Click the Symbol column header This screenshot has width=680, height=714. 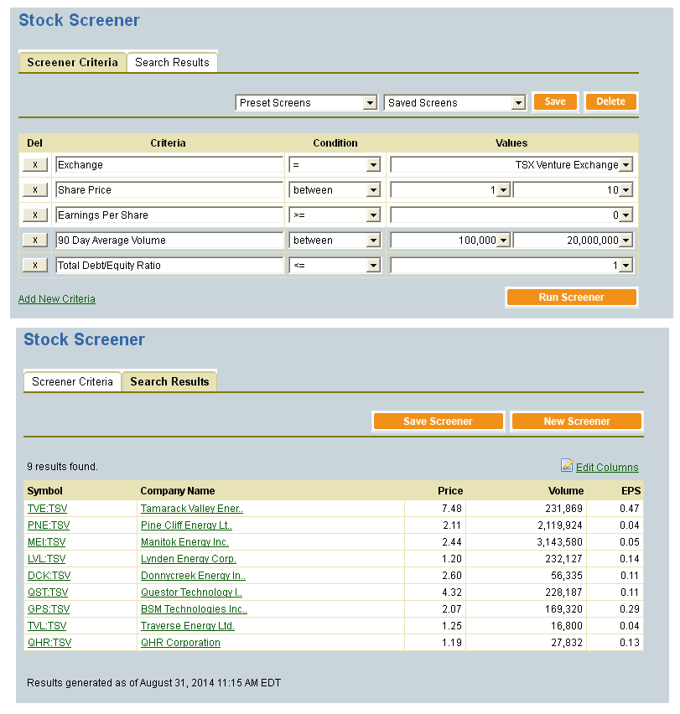(x=44, y=491)
